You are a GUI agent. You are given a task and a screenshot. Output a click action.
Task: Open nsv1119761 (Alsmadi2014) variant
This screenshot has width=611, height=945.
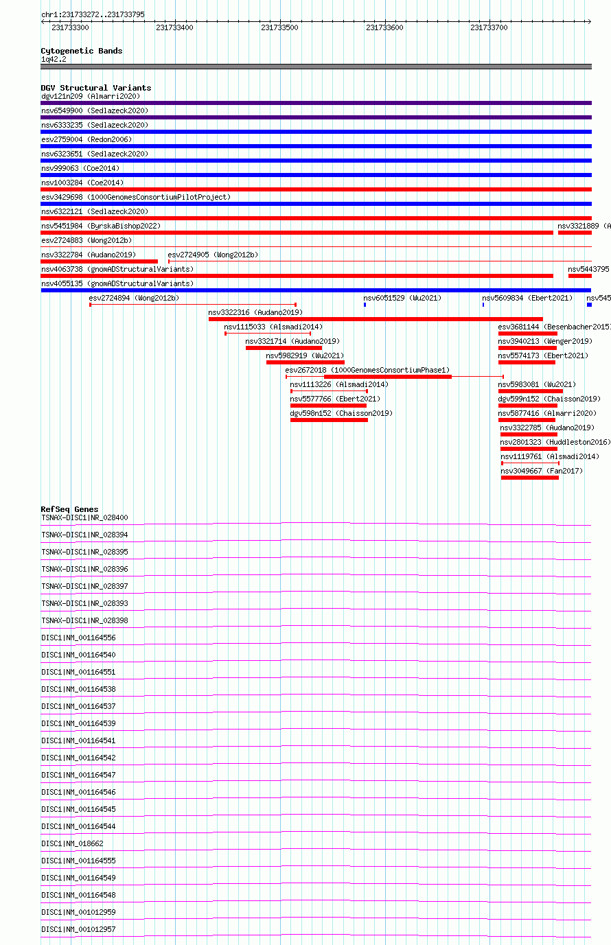pos(529,463)
